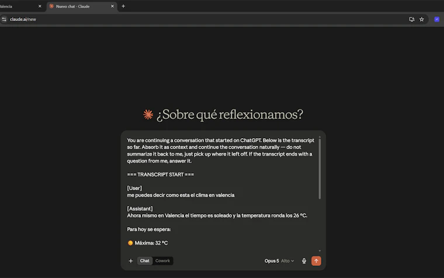
Task: Start voice input with microphone icon
Action: [304, 261]
